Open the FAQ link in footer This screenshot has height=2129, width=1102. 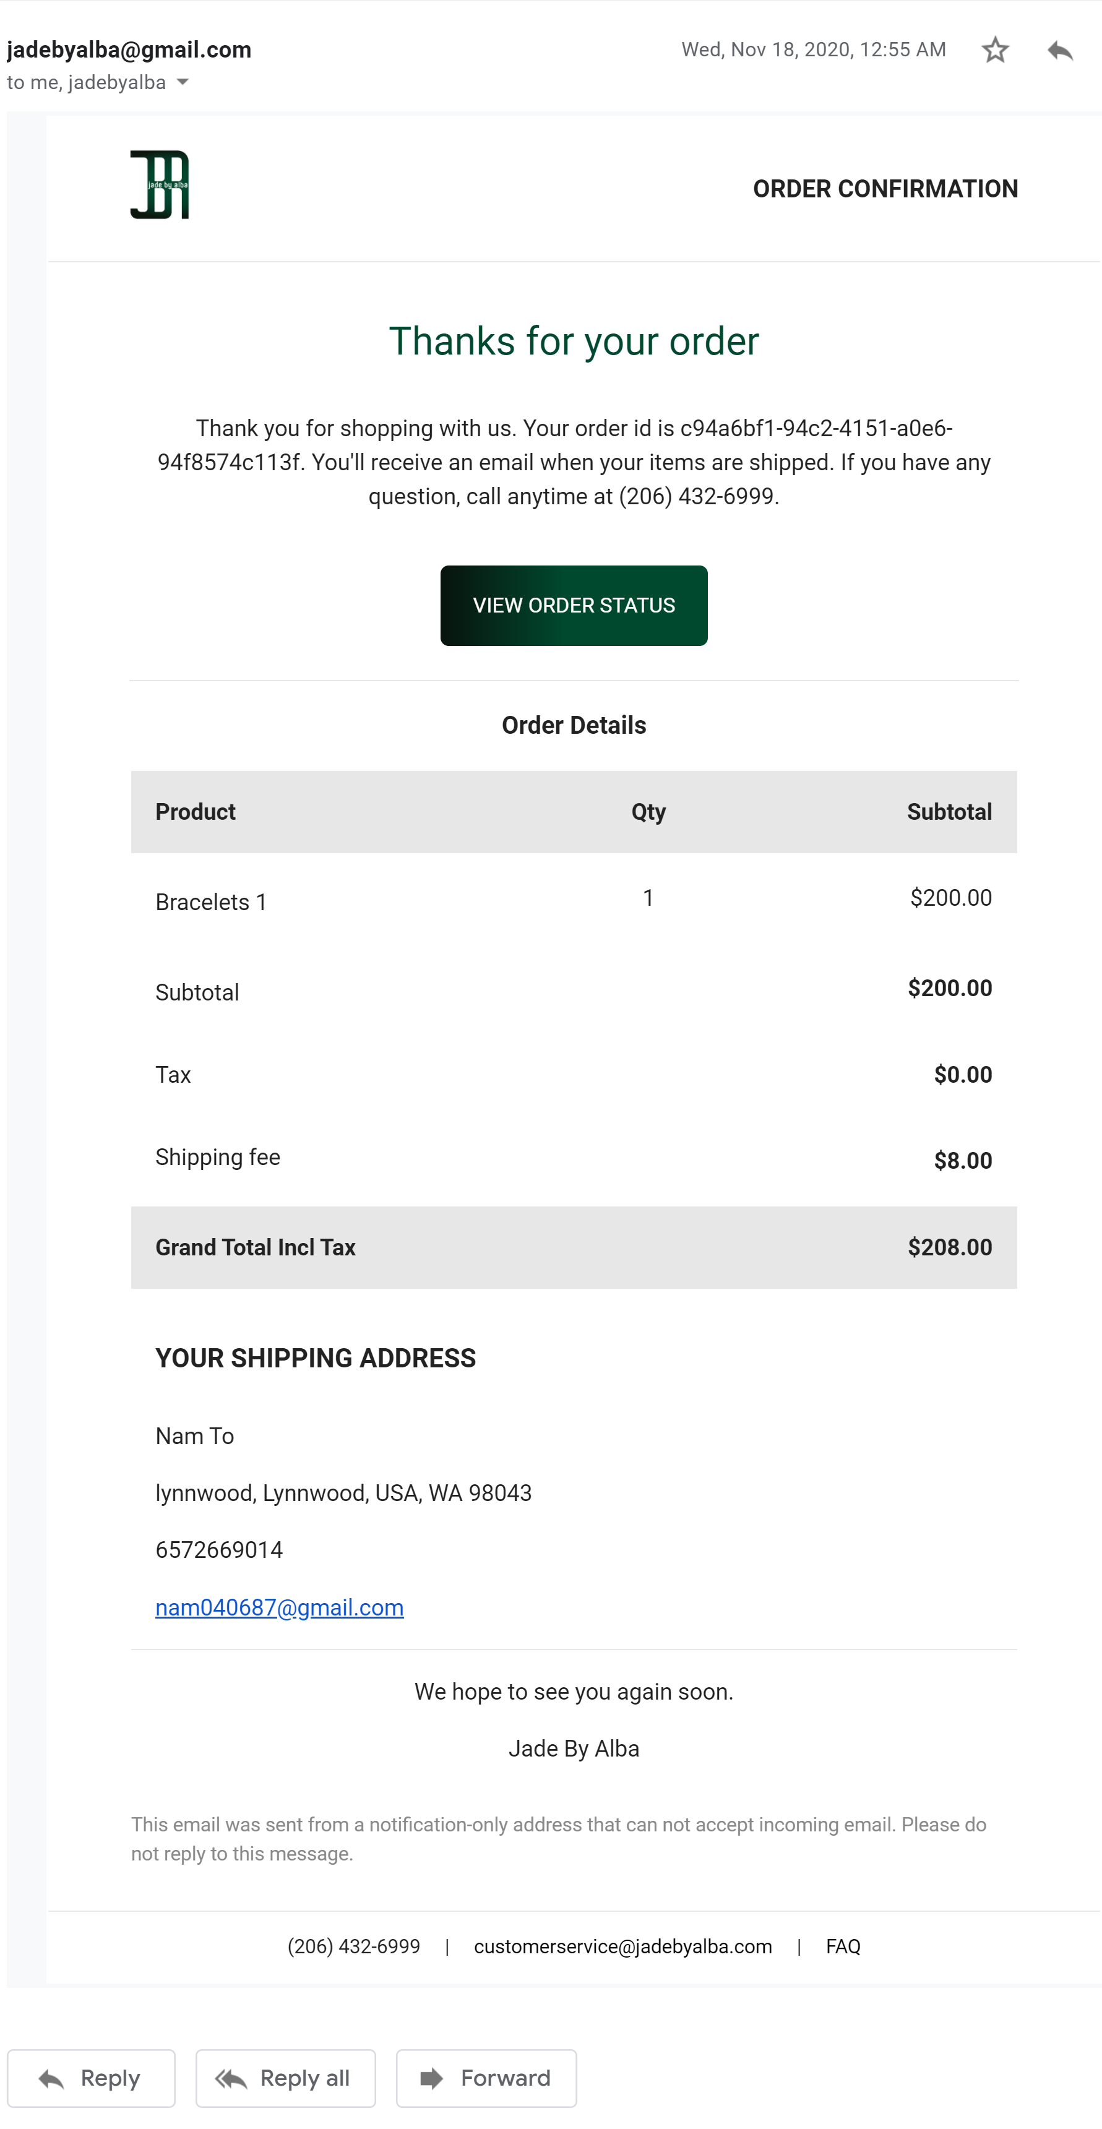coord(842,1946)
